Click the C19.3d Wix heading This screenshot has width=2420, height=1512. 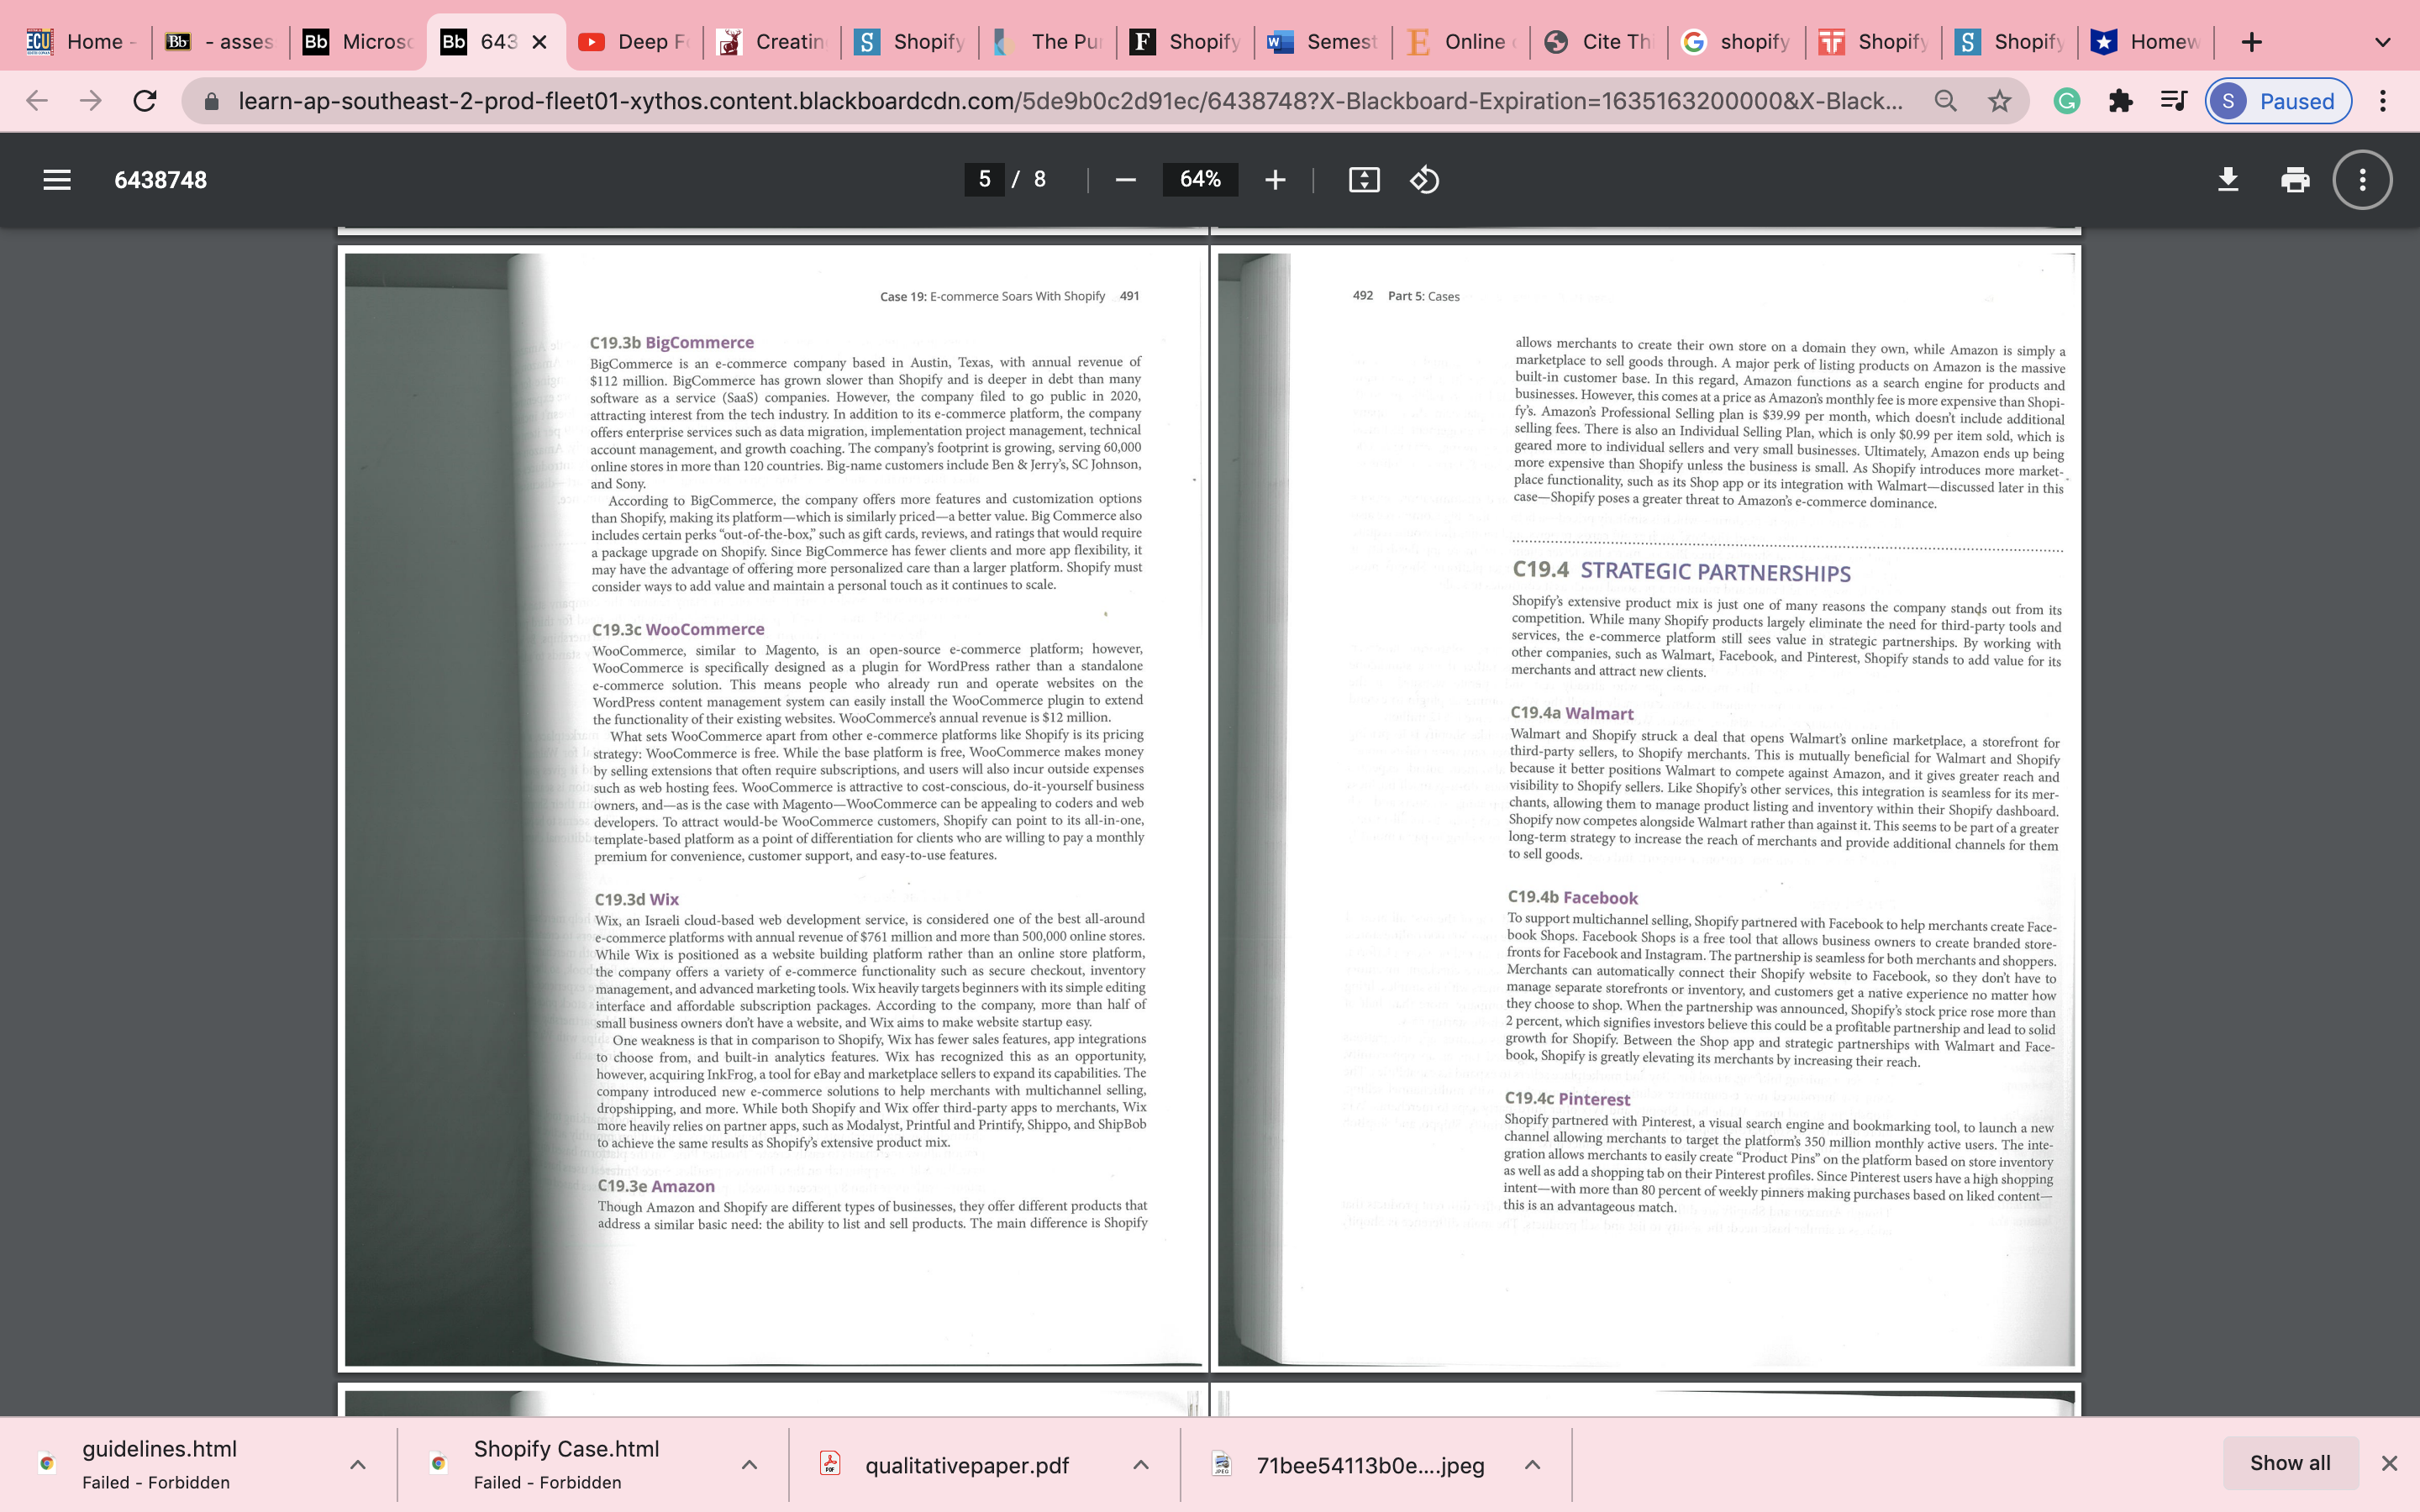pos(636,899)
